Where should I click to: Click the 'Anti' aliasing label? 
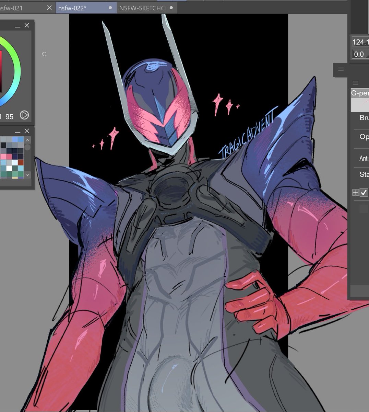pyautogui.click(x=364, y=158)
